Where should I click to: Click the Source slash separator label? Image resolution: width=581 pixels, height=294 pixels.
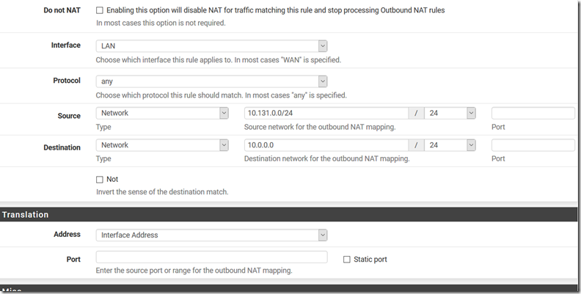(417, 114)
